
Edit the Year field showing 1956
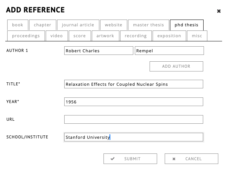pyautogui.click(x=134, y=102)
